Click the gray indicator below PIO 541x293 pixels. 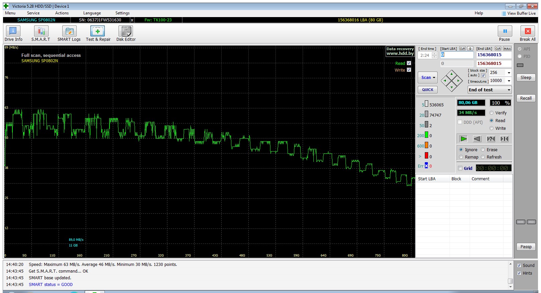520,65
